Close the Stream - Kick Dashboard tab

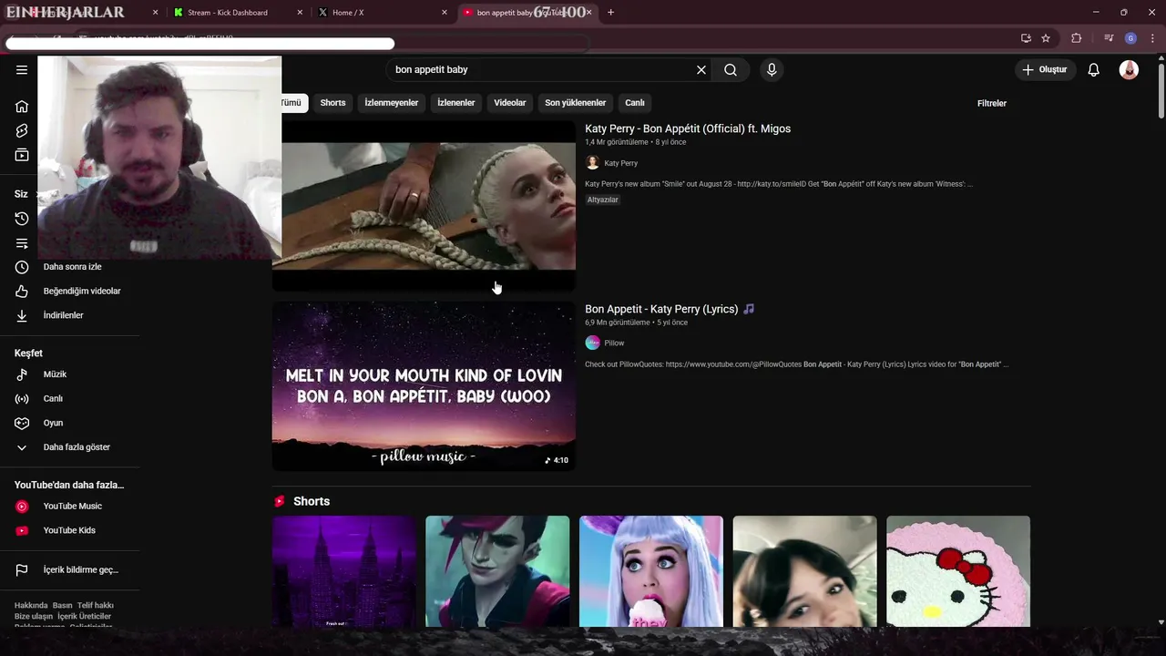[x=301, y=13]
